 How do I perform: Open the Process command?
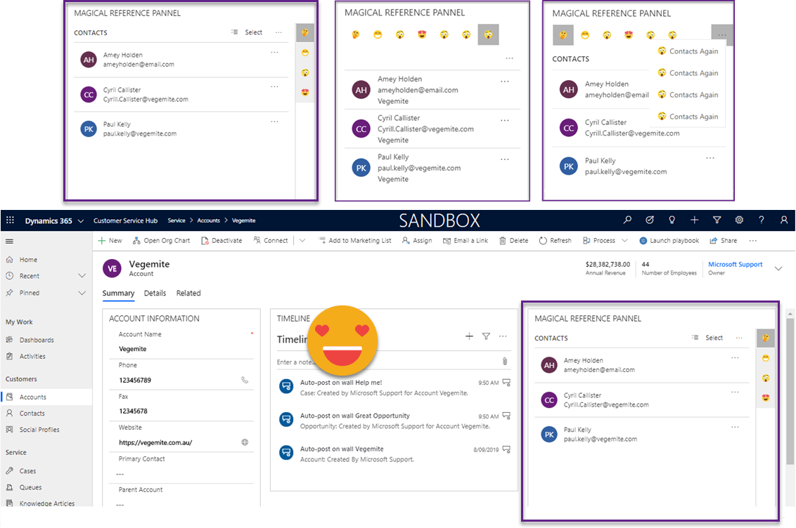pos(598,241)
